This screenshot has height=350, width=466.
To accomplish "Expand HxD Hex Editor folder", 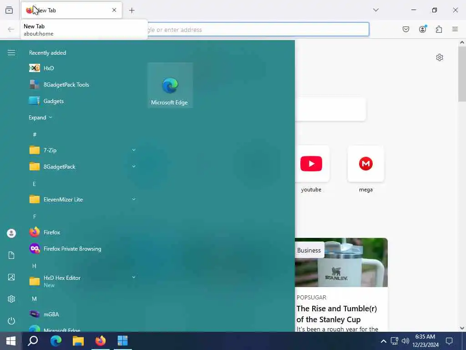I will [x=134, y=278].
